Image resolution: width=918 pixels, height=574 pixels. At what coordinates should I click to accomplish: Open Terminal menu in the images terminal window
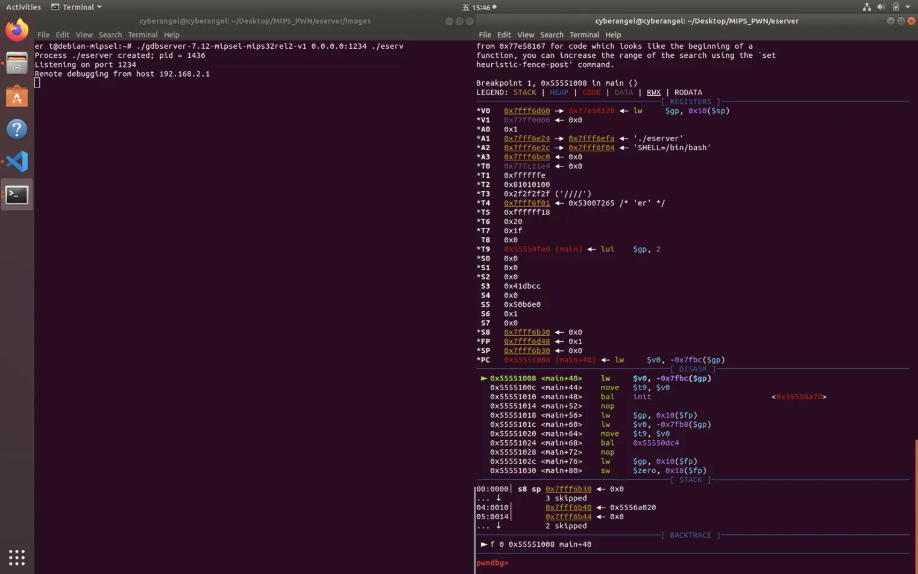(x=143, y=35)
